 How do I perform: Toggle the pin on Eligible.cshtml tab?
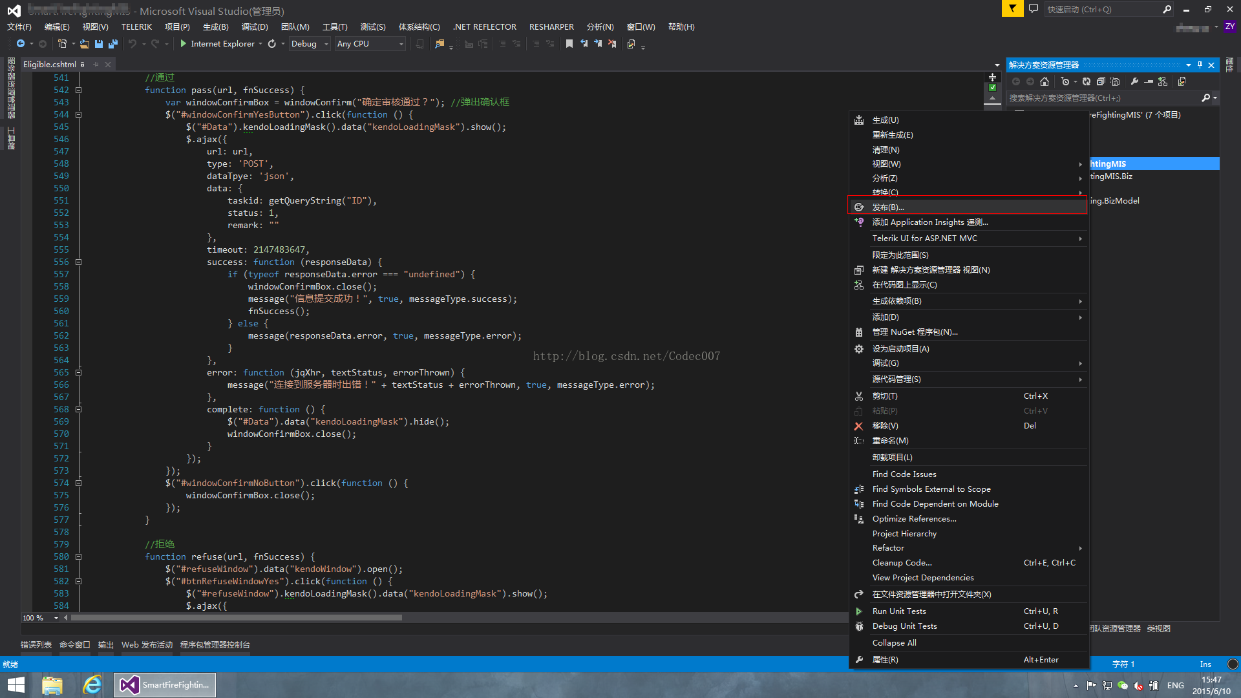point(96,65)
